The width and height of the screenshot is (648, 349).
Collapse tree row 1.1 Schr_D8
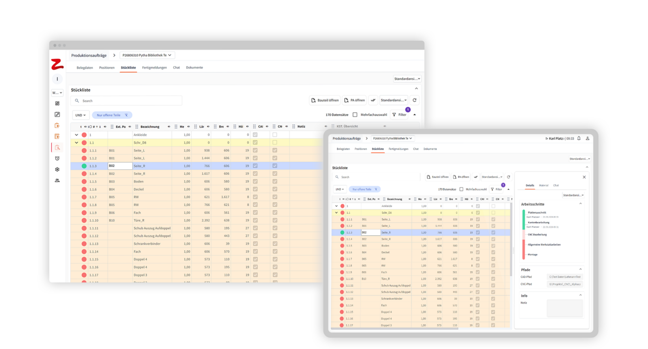76,143
